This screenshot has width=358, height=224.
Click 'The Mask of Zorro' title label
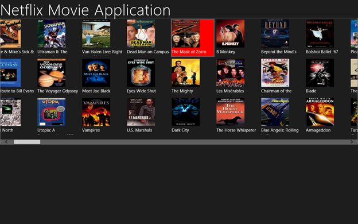(189, 52)
